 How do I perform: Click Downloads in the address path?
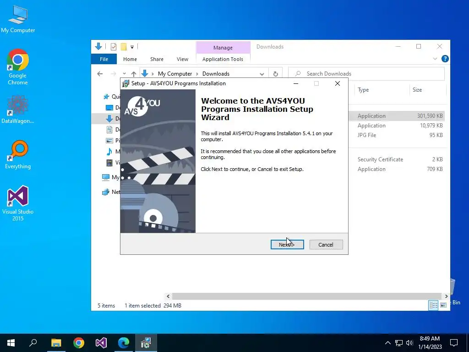click(x=216, y=74)
